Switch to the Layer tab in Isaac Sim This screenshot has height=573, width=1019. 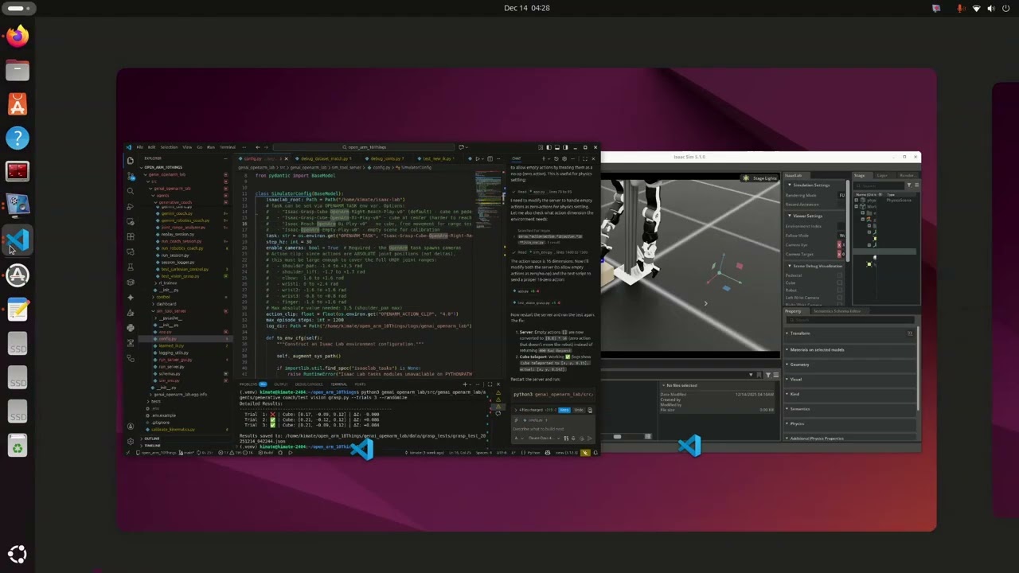[x=882, y=175]
